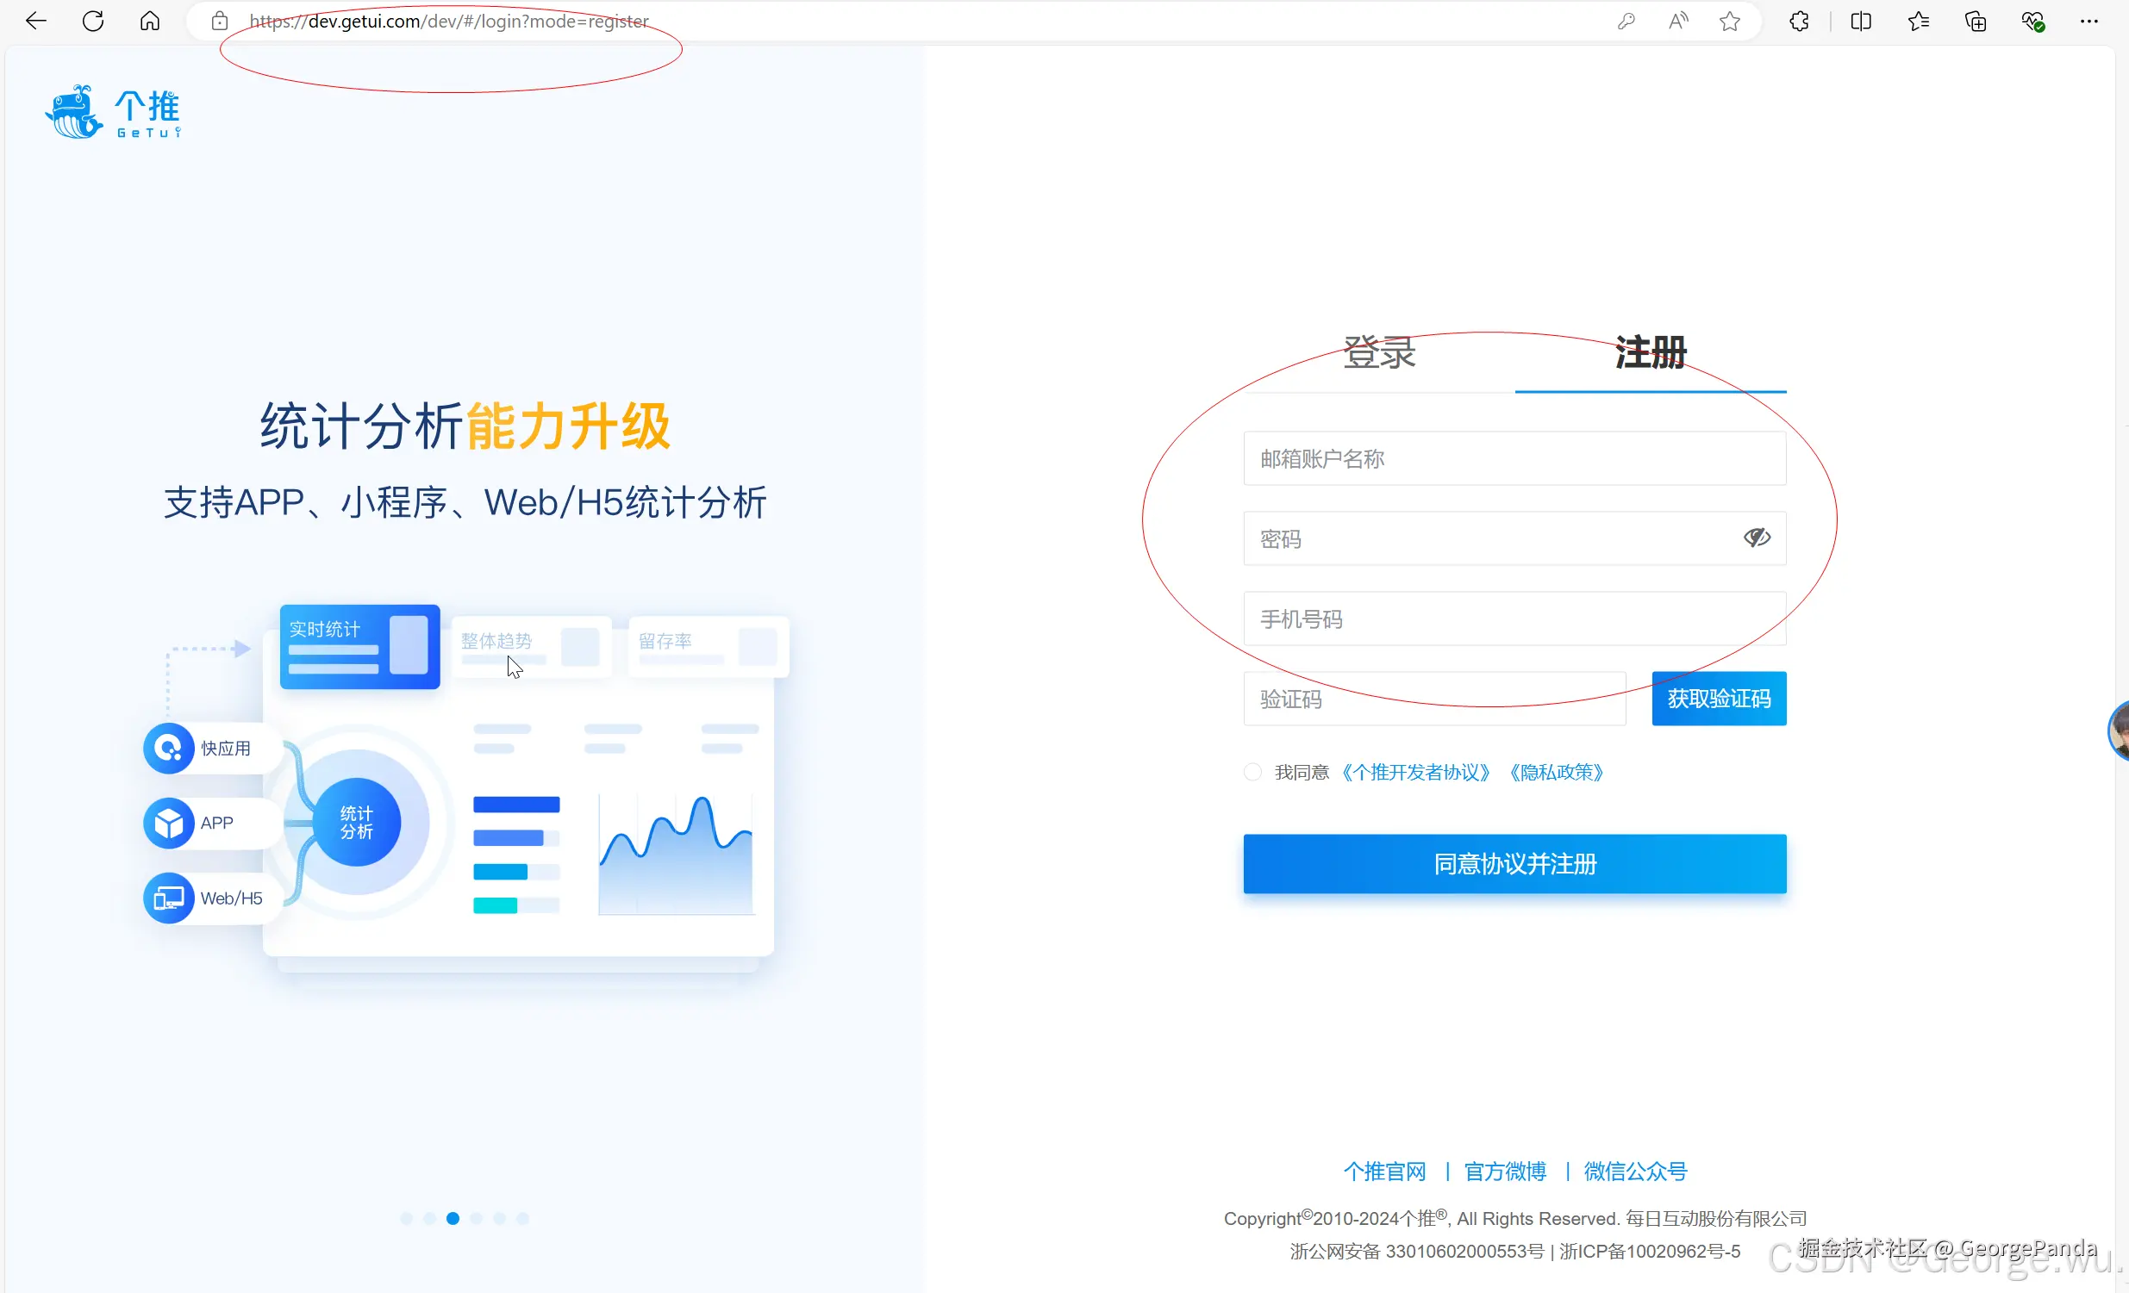Toggle password visibility with the eye icon
The image size is (2129, 1293).
click(1757, 537)
